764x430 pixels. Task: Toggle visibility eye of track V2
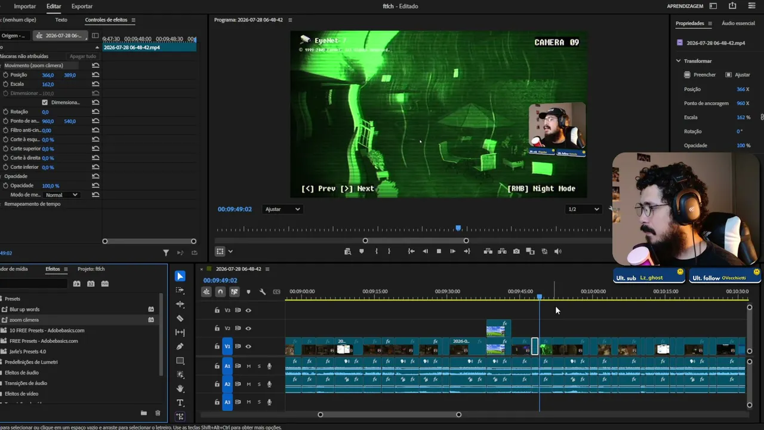pyautogui.click(x=248, y=328)
